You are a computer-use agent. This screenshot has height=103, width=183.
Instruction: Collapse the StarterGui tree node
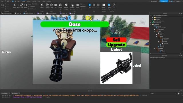[151, 24]
